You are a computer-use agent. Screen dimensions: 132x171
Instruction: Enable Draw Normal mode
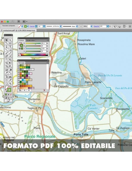click(6, 98)
